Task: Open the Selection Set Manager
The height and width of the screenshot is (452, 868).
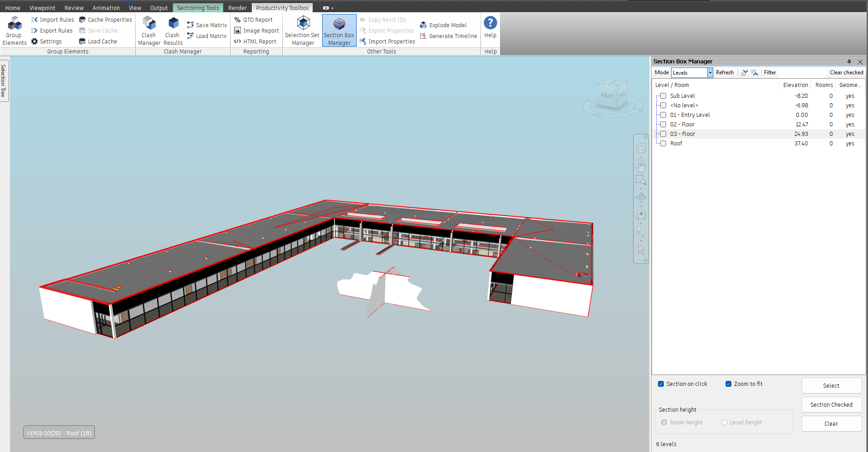Action: 303,30
